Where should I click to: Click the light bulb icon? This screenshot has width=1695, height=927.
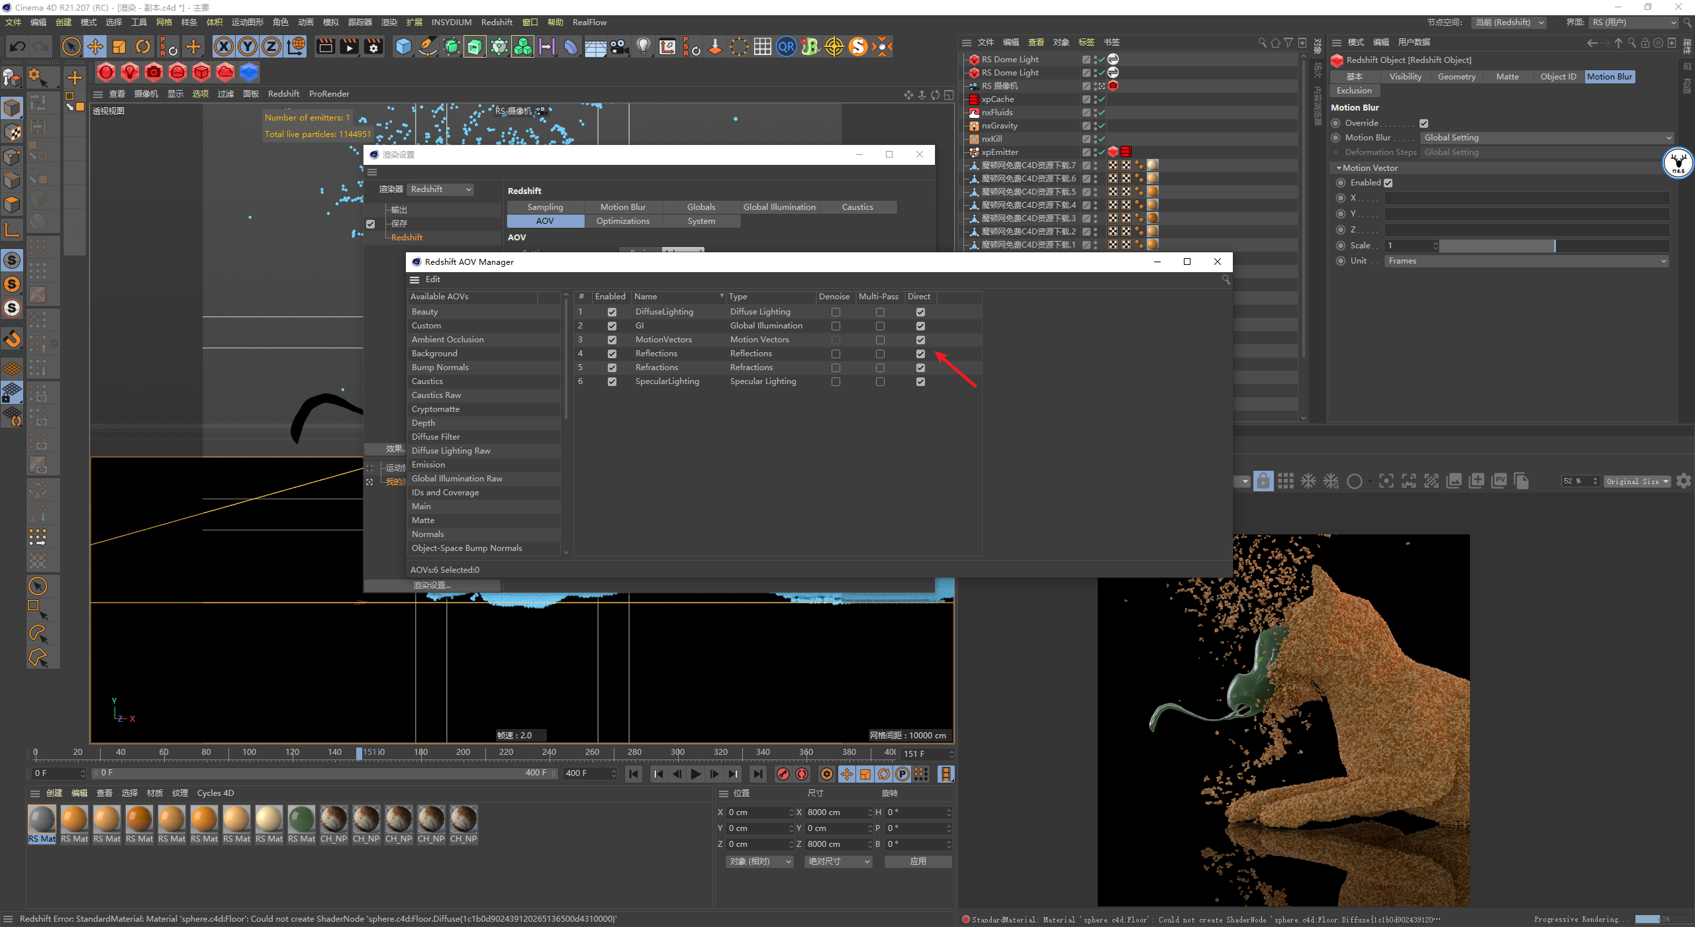coord(643,47)
